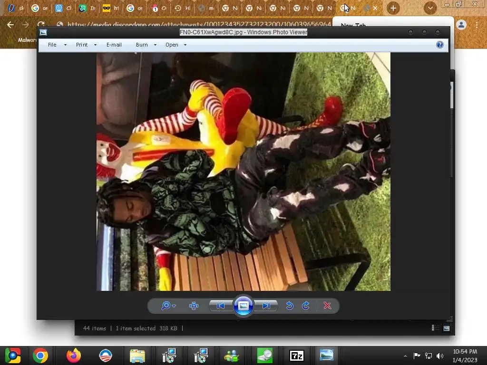
Task: Open the second installer disc taskbar icon
Action: pos(201,355)
